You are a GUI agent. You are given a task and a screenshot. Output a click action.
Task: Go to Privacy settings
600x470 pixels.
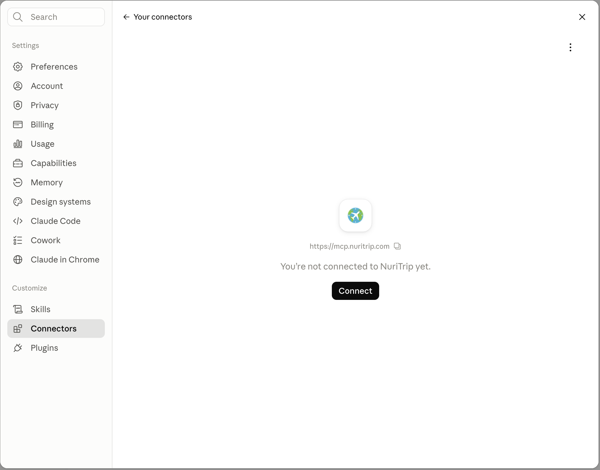56,105
